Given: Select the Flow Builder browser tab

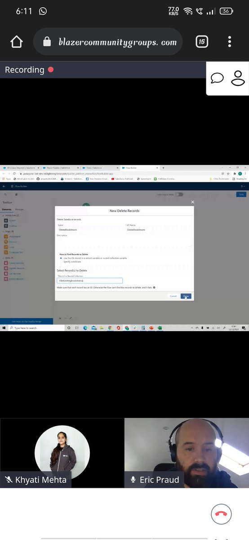Looking at the screenshot, I should tap(139, 168).
